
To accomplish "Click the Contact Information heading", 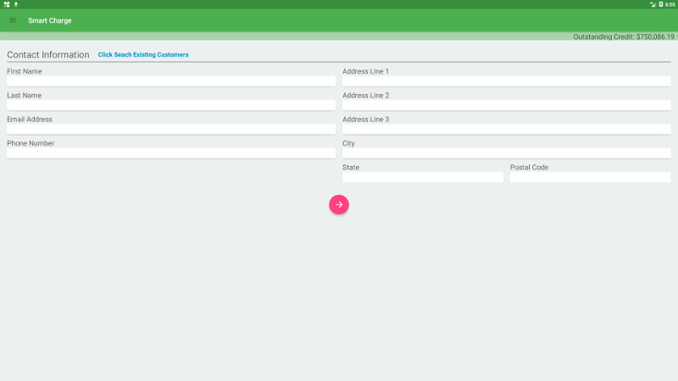I will pos(48,55).
